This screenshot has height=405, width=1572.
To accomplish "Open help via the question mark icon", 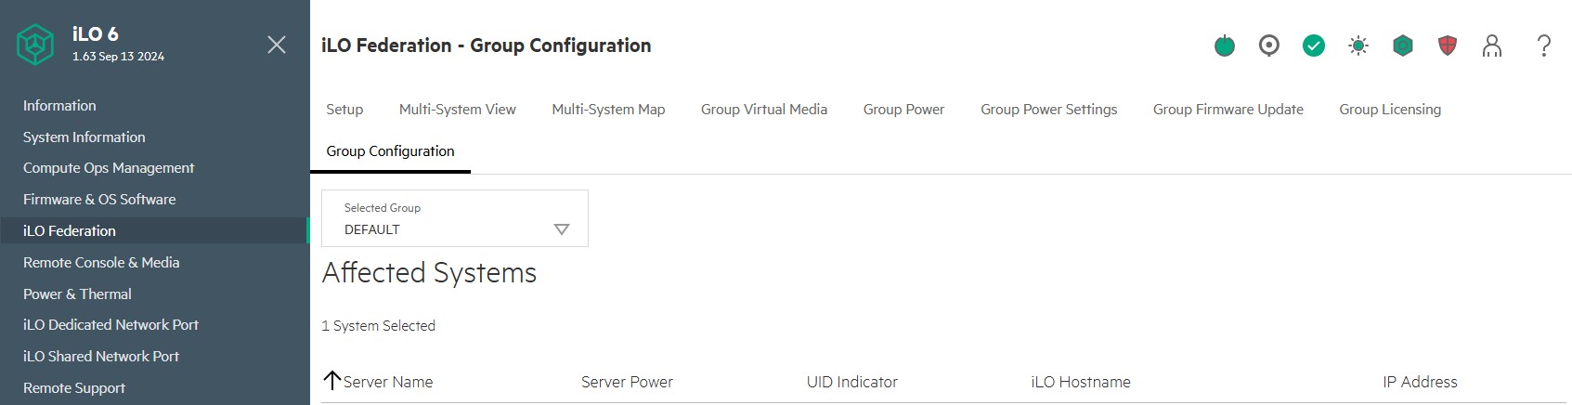I will 1543,46.
